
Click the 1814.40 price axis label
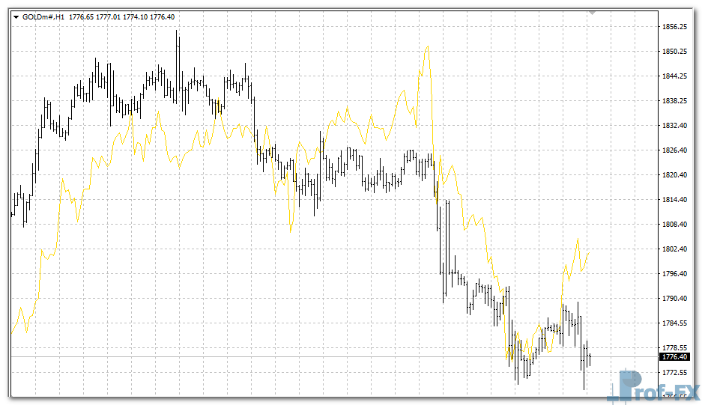pos(675,200)
